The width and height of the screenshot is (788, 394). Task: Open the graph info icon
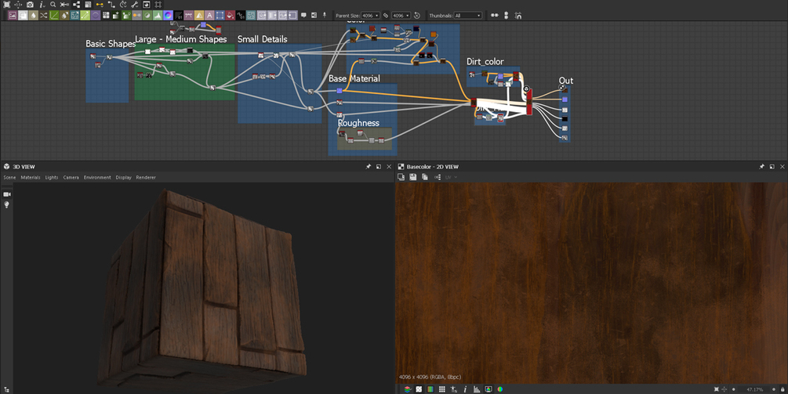tap(42, 5)
